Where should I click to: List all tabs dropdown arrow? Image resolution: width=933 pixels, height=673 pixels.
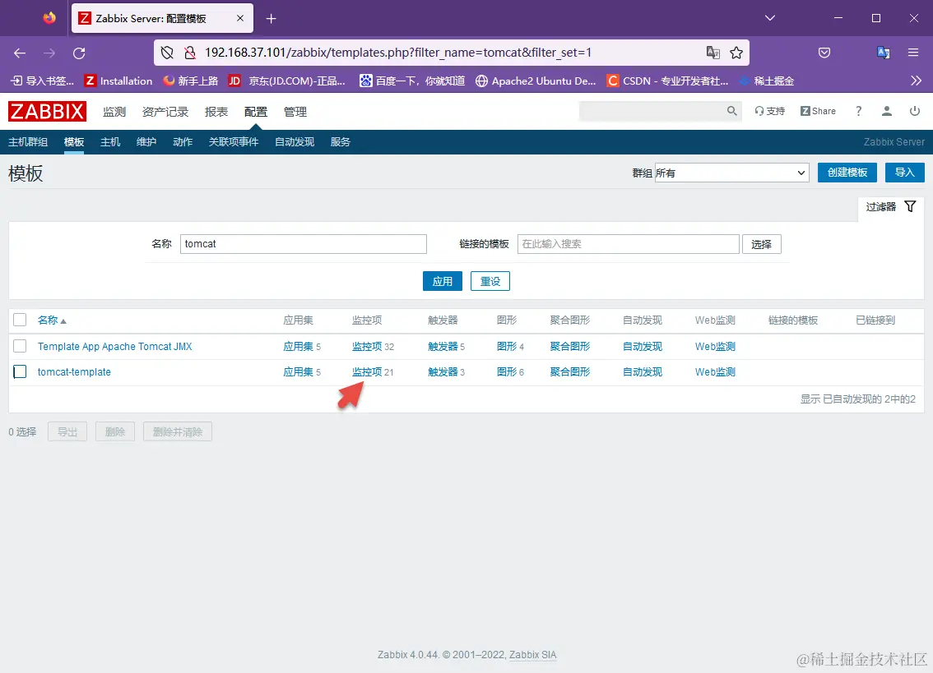point(770,18)
